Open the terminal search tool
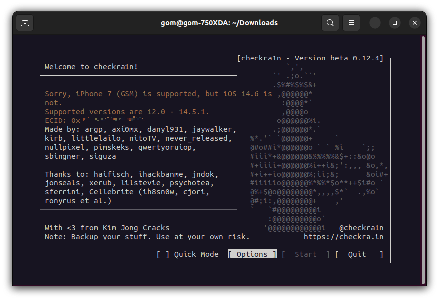 coord(330,23)
